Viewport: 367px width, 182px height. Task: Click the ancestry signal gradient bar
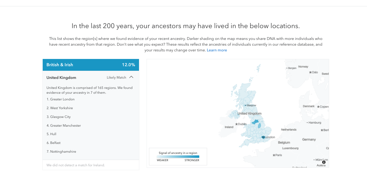click(x=178, y=157)
